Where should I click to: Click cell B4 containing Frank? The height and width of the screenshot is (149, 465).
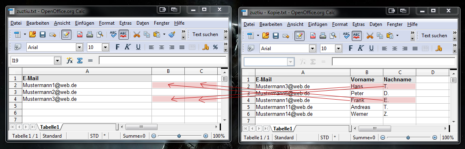tap(367, 100)
